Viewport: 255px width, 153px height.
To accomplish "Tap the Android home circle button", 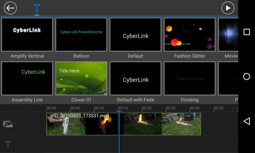I will click(246, 76).
